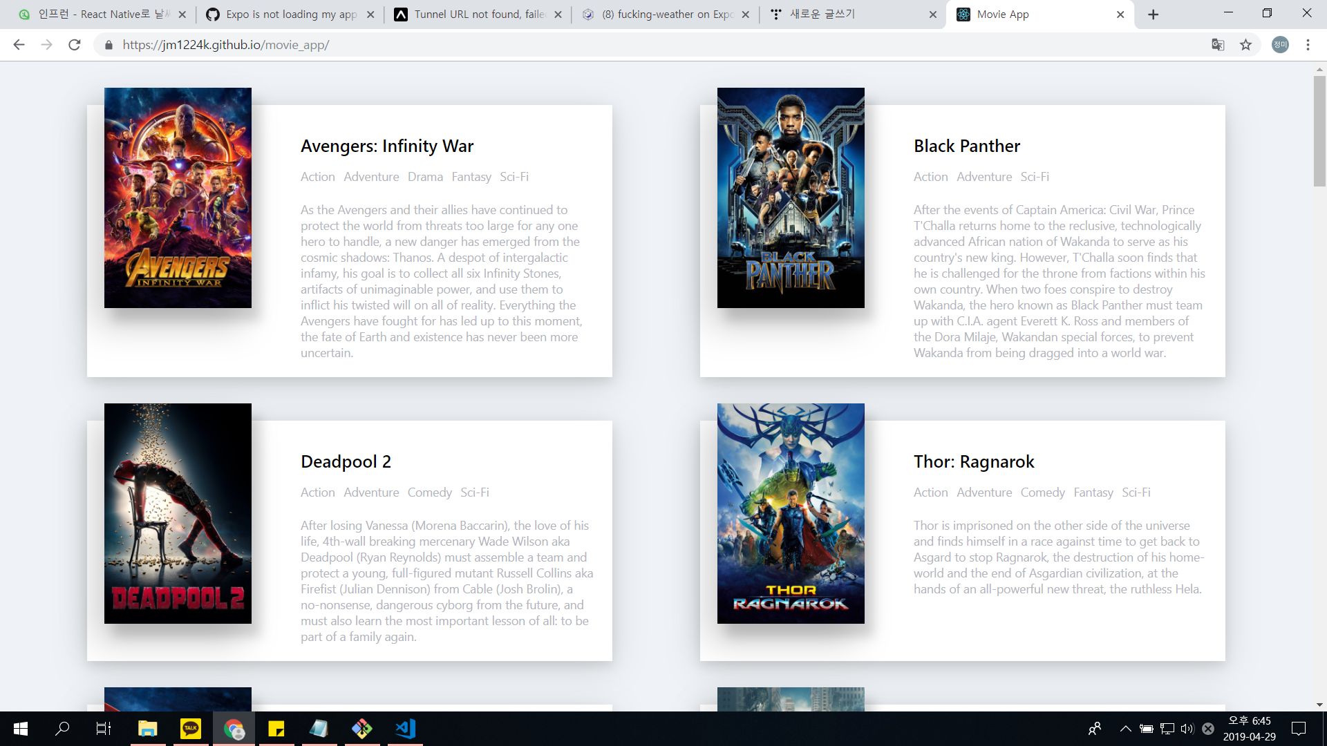View site security lock info
The height and width of the screenshot is (746, 1327).
pyautogui.click(x=109, y=45)
